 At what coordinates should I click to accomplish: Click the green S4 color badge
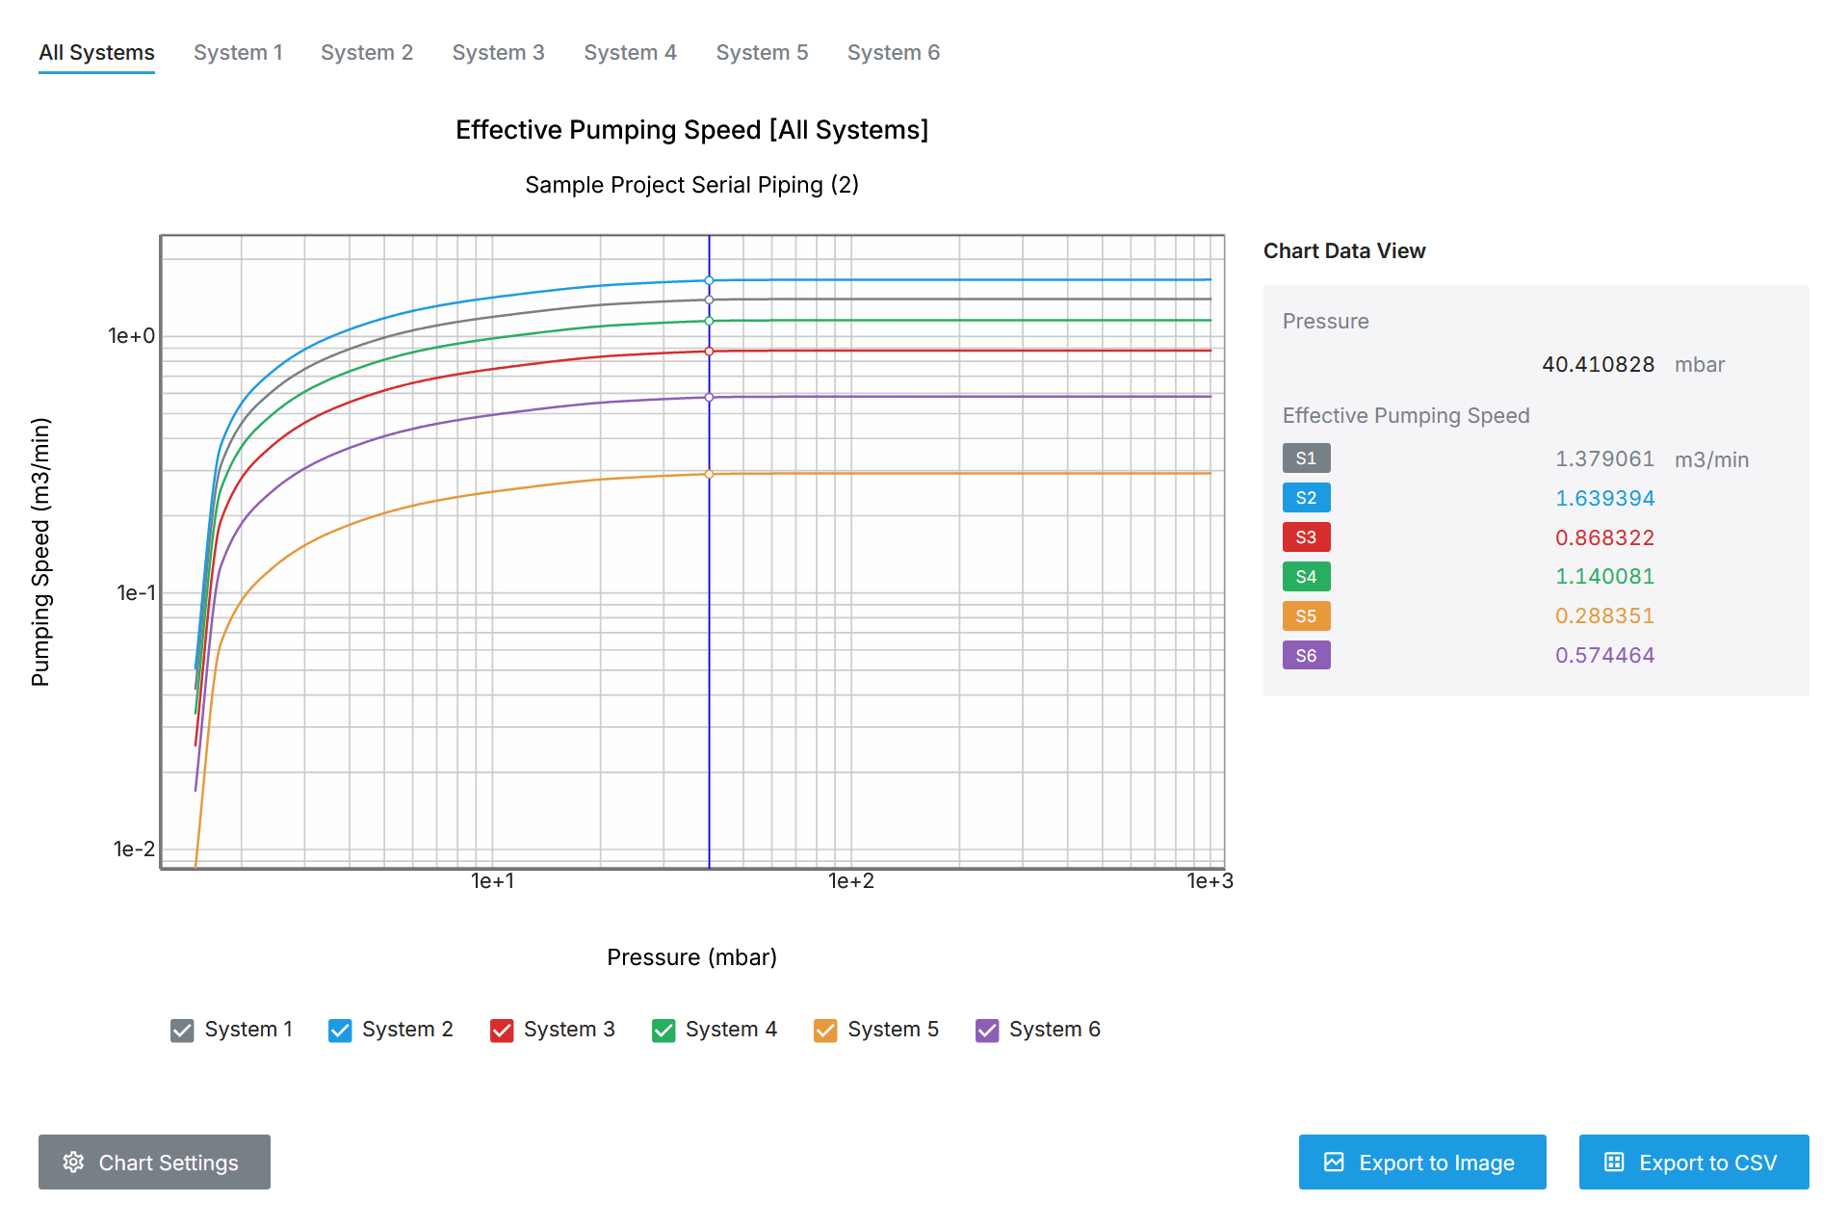coord(1306,577)
